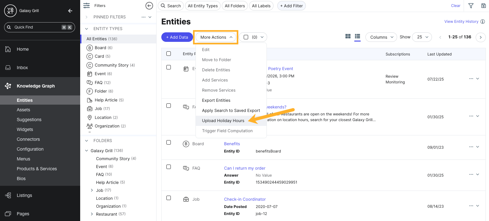
Task: Select the checkbox on the Poetry Event row
Action: 168,67
